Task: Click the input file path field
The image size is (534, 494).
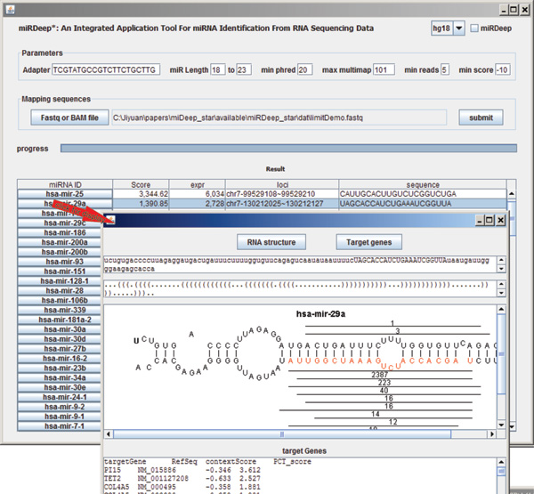Action: 279,117
